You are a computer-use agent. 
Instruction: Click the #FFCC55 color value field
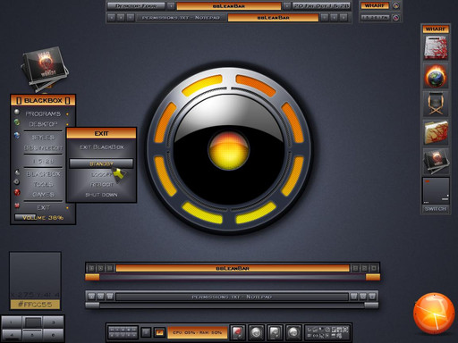click(x=35, y=305)
